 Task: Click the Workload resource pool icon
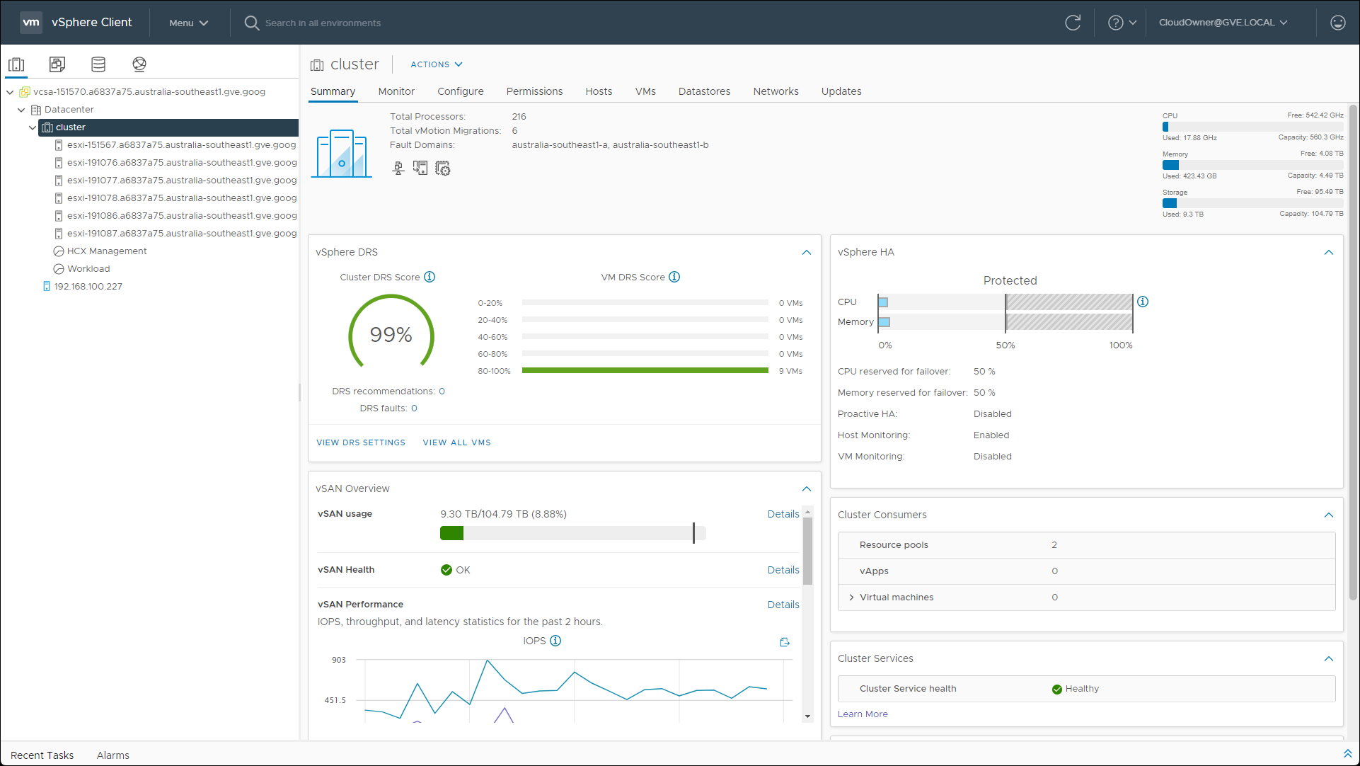(59, 269)
